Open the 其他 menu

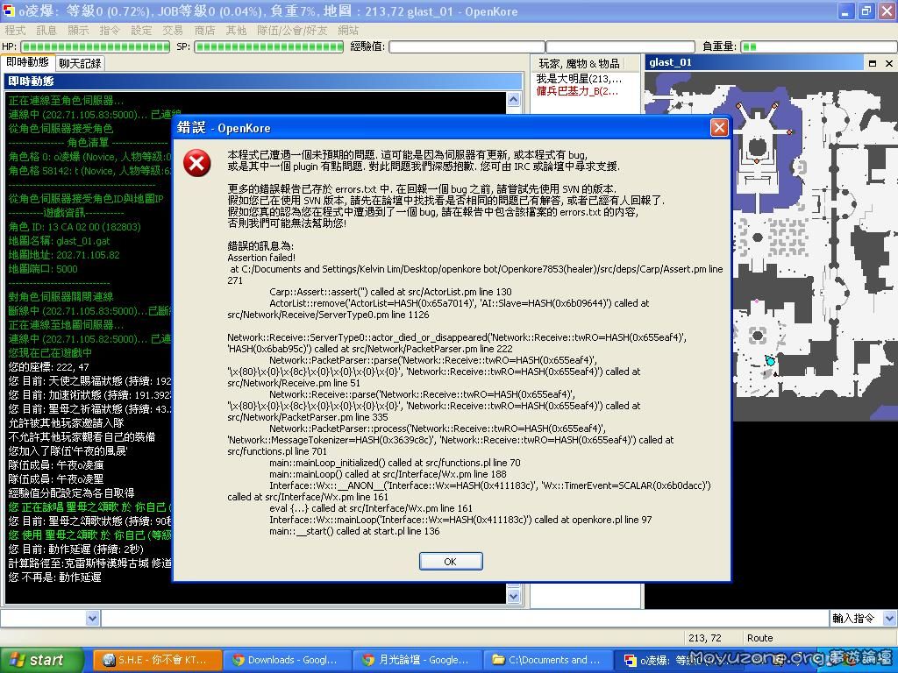click(235, 31)
